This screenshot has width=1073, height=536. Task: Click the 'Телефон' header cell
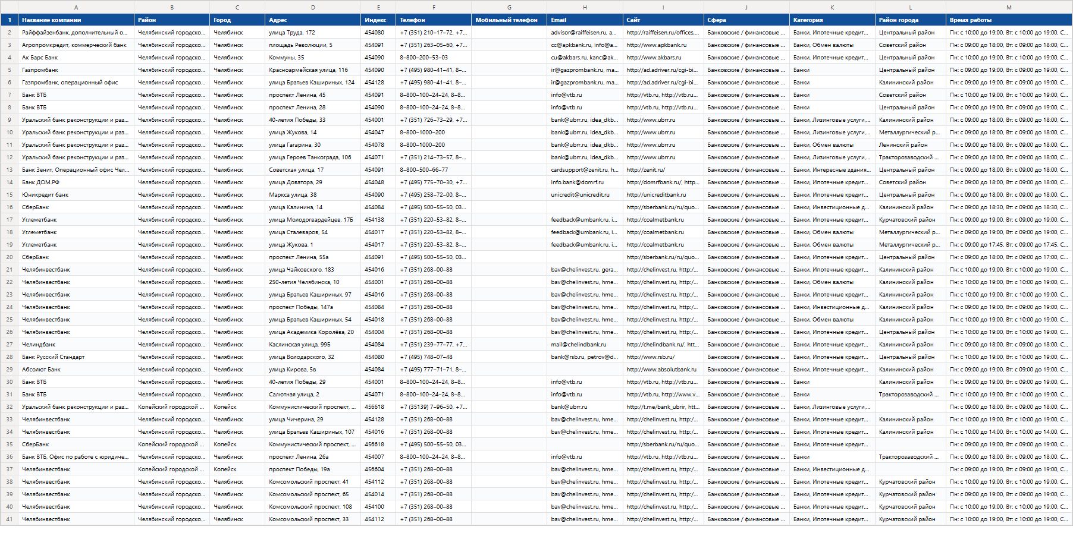coord(434,20)
